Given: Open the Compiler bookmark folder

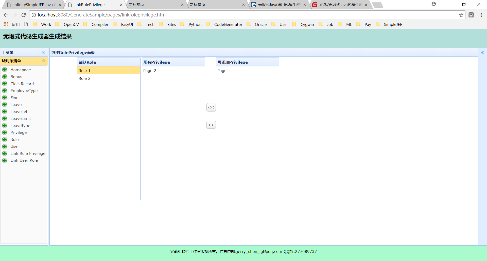Looking at the screenshot, I should click(x=96, y=24).
